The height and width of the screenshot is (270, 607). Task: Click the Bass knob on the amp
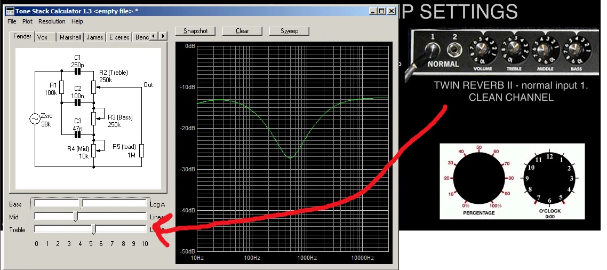click(x=577, y=49)
